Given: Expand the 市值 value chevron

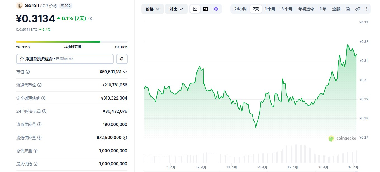Looking at the screenshot, I should tap(125, 72).
